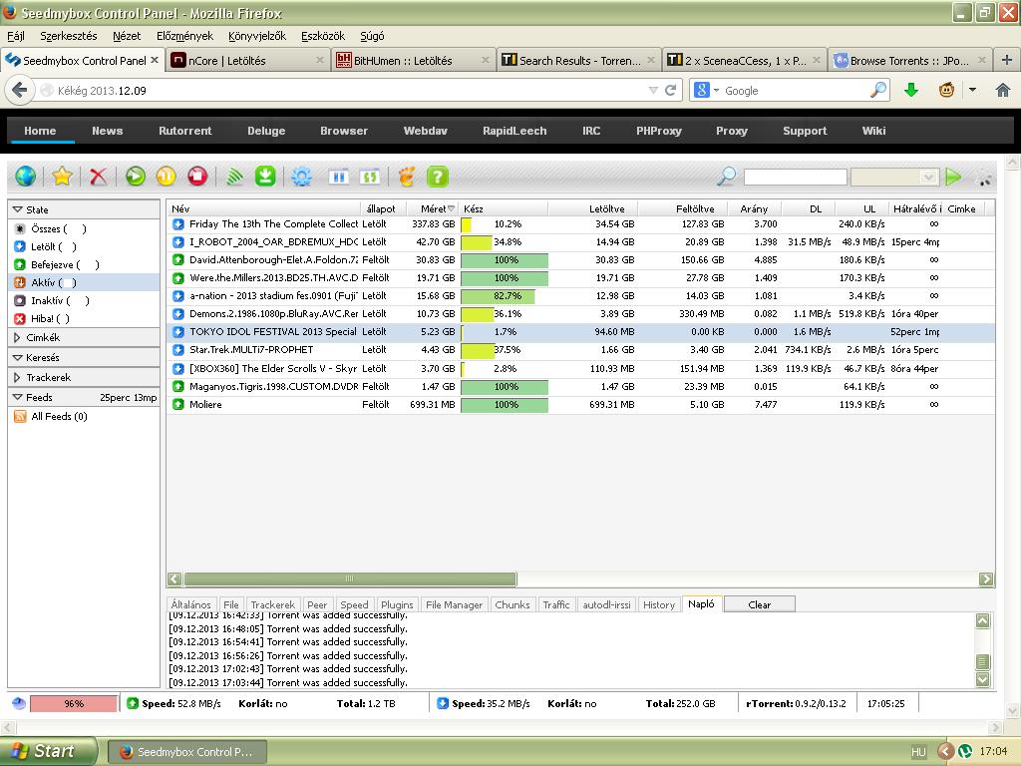Collapse the Keresés panel
This screenshot has height=766, width=1021.
[x=18, y=358]
